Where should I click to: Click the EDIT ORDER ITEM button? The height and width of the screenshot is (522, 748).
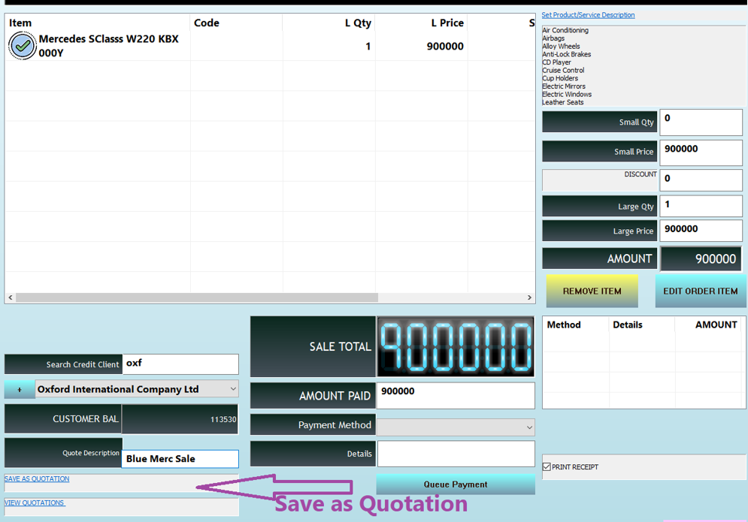pyautogui.click(x=701, y=291)
